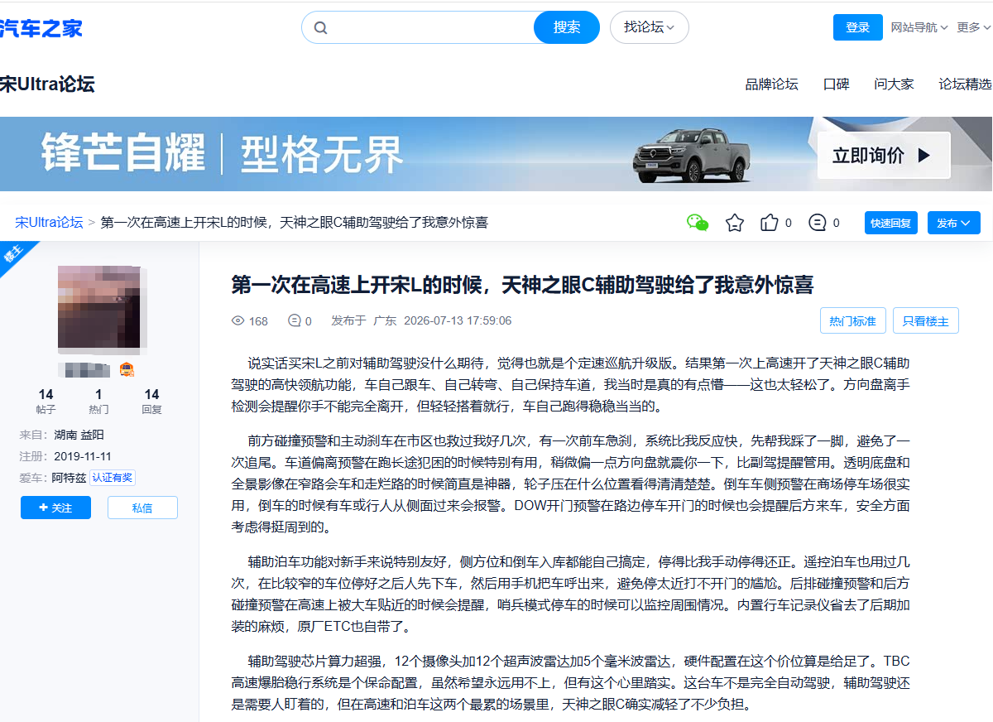The height and width of the screenshot is (722, 993).
Task: Open the 口碑 tab
Action: [x=836, y=84]
